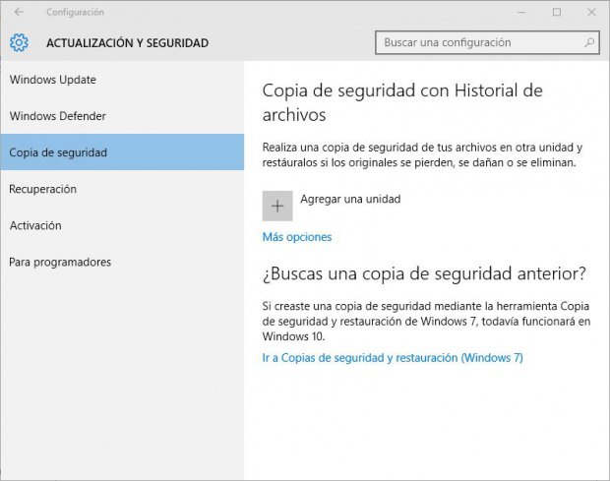
Task: Focus the Buscar una configuración search field
Action: [x=487, y=42]
